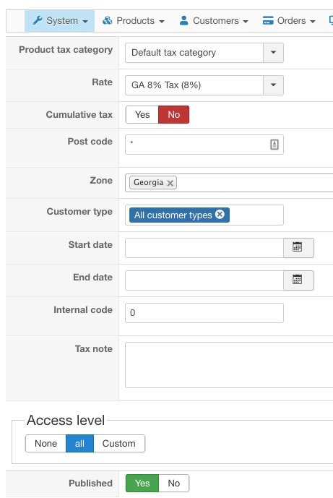Click the Zone selection field
Viewport: 333px width, 498px height.
(229, 183)
